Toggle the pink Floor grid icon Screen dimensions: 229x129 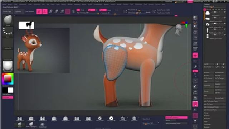tap(195, 55)
